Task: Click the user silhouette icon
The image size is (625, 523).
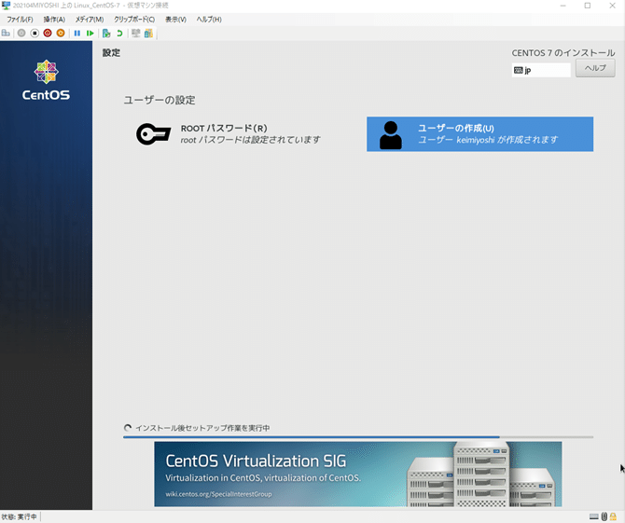Action: click(x=391, y=135)
